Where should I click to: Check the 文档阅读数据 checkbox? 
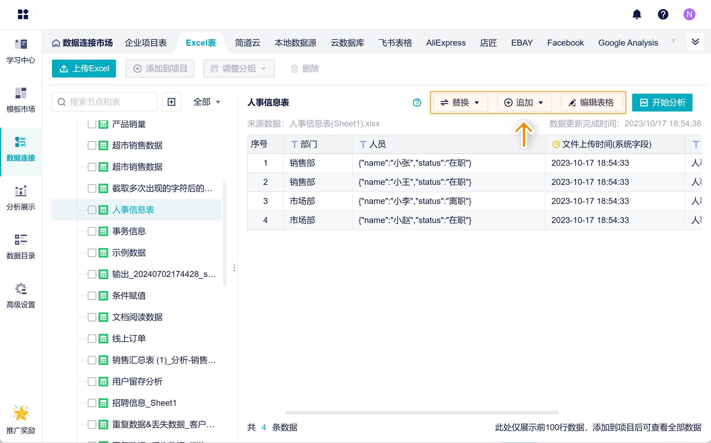point(92,317)
